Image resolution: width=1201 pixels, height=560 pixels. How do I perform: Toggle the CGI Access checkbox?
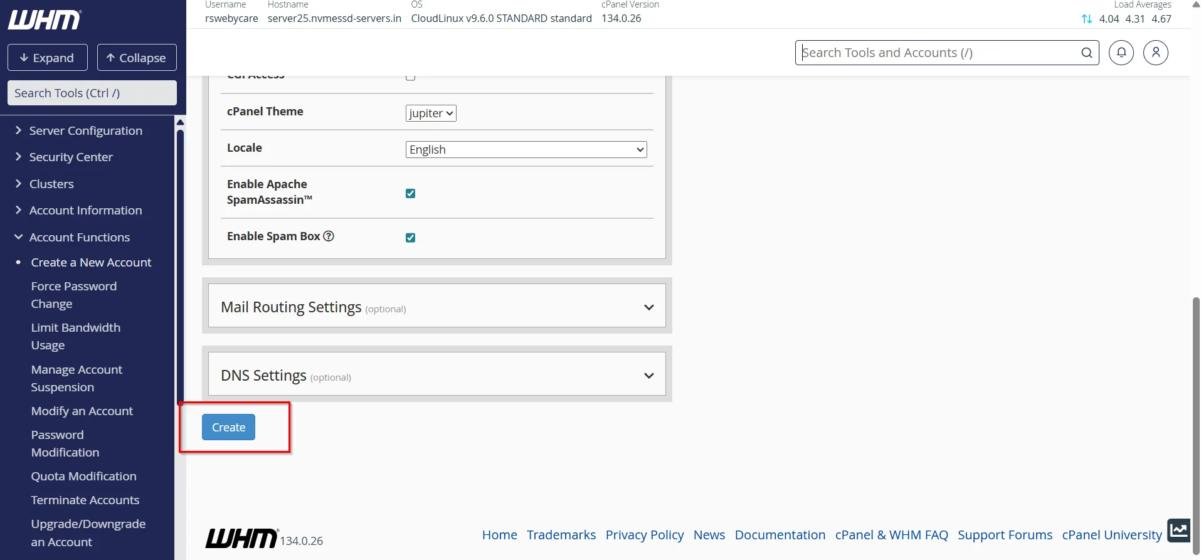[411, 77]
